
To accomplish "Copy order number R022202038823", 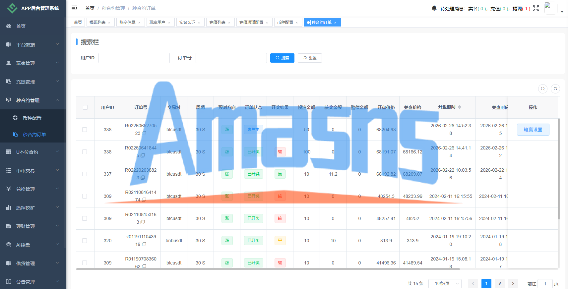I will (143, 178).
